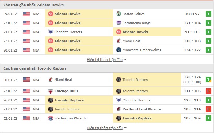Click the US flag on 29.01.22 row
This screenshot has width=214, height=133.
(26, 14)
